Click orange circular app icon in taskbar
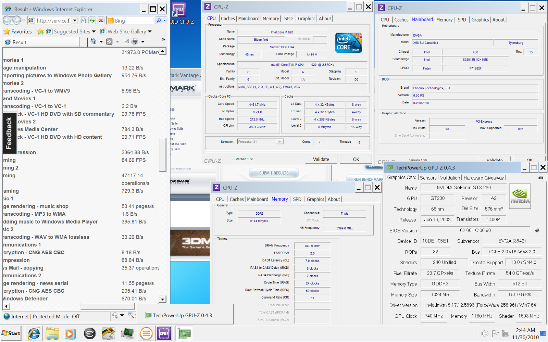The height and width of the screenshot is (342, 548). [x=146, y=333]
